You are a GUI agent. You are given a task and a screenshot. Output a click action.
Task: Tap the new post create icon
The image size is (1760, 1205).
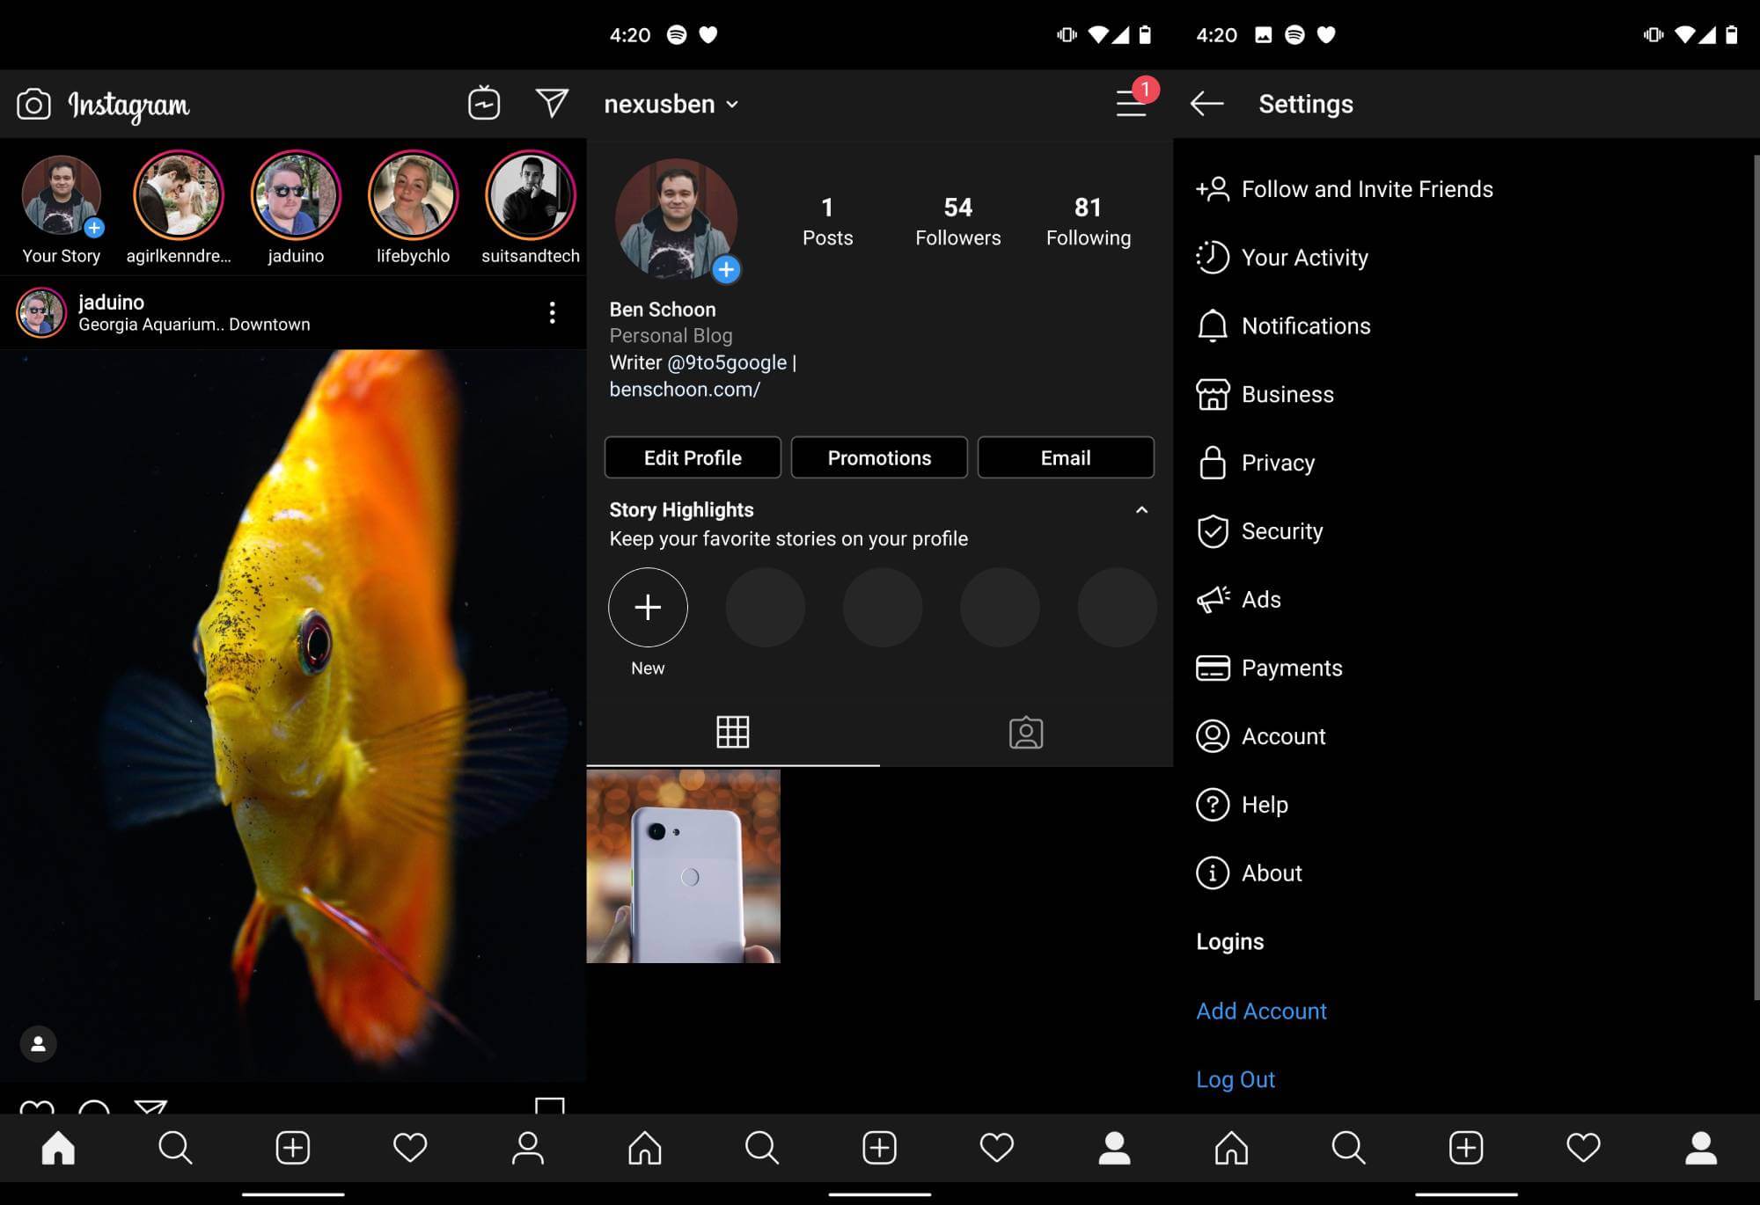pyautogui.click(x=293, y=1148)
